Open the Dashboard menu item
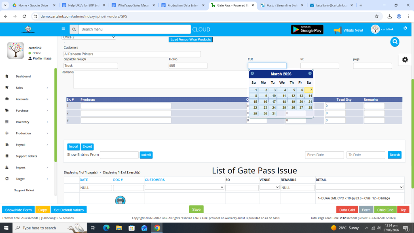The image size is (414, 233). (23, 76)
